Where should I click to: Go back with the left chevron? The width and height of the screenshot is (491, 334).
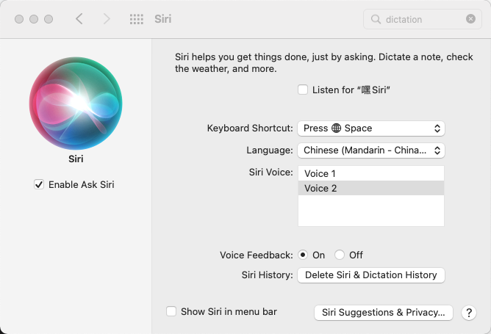tap(79, 19)
